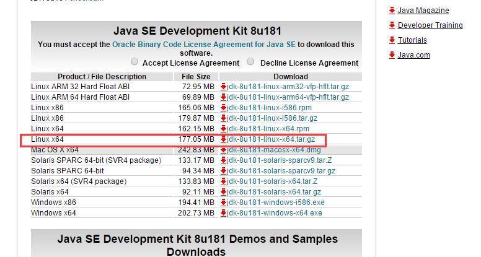
Task: Click the File Size column header
Action: (196, 77)
